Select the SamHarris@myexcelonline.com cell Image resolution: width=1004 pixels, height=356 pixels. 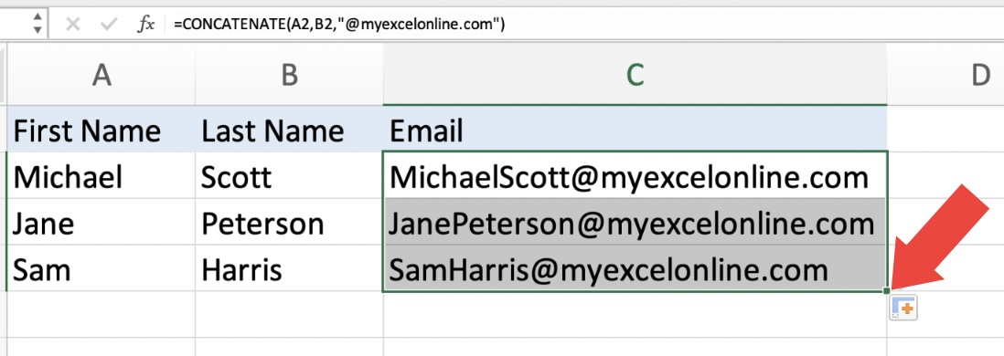click(635, 268)
